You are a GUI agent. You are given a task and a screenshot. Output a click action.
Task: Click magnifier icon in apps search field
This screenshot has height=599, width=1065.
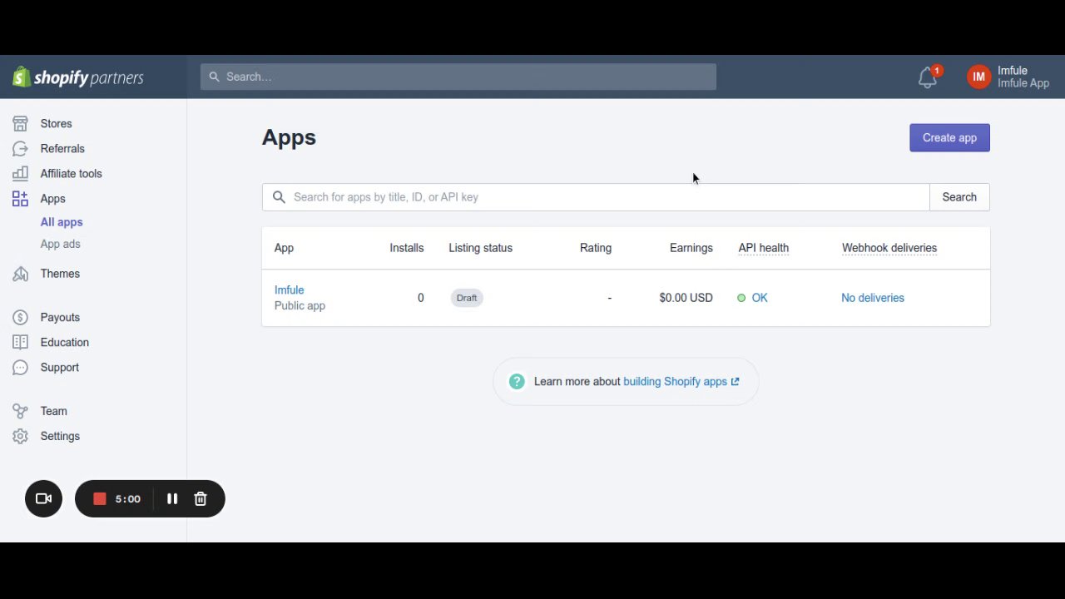click(279, 197)
